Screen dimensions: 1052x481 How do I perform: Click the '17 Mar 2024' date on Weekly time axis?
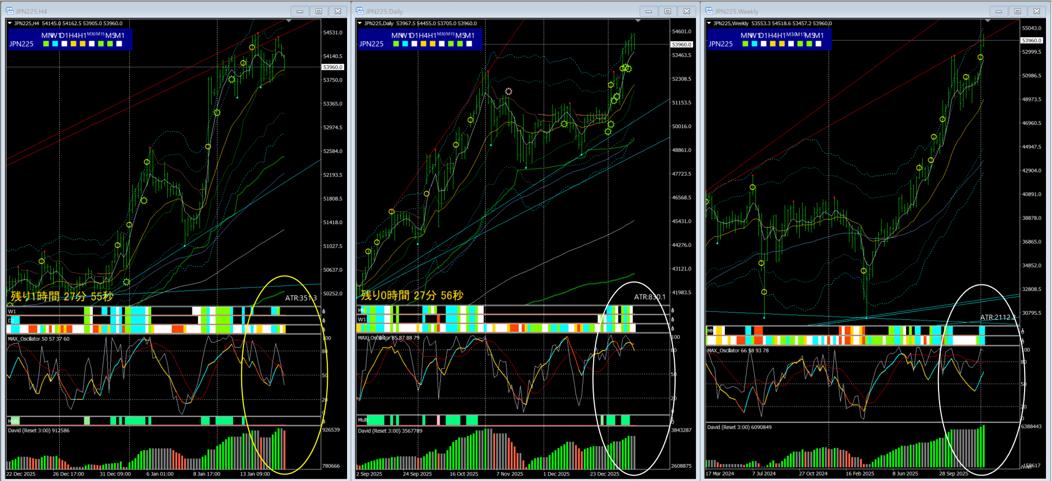pyautogui.click(x=720, y=474)
